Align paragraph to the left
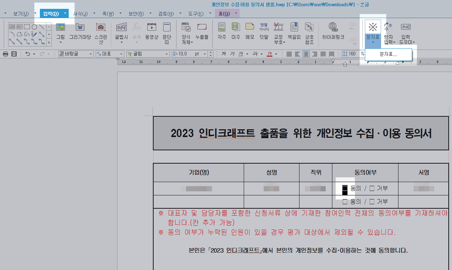 click(297, 54)
